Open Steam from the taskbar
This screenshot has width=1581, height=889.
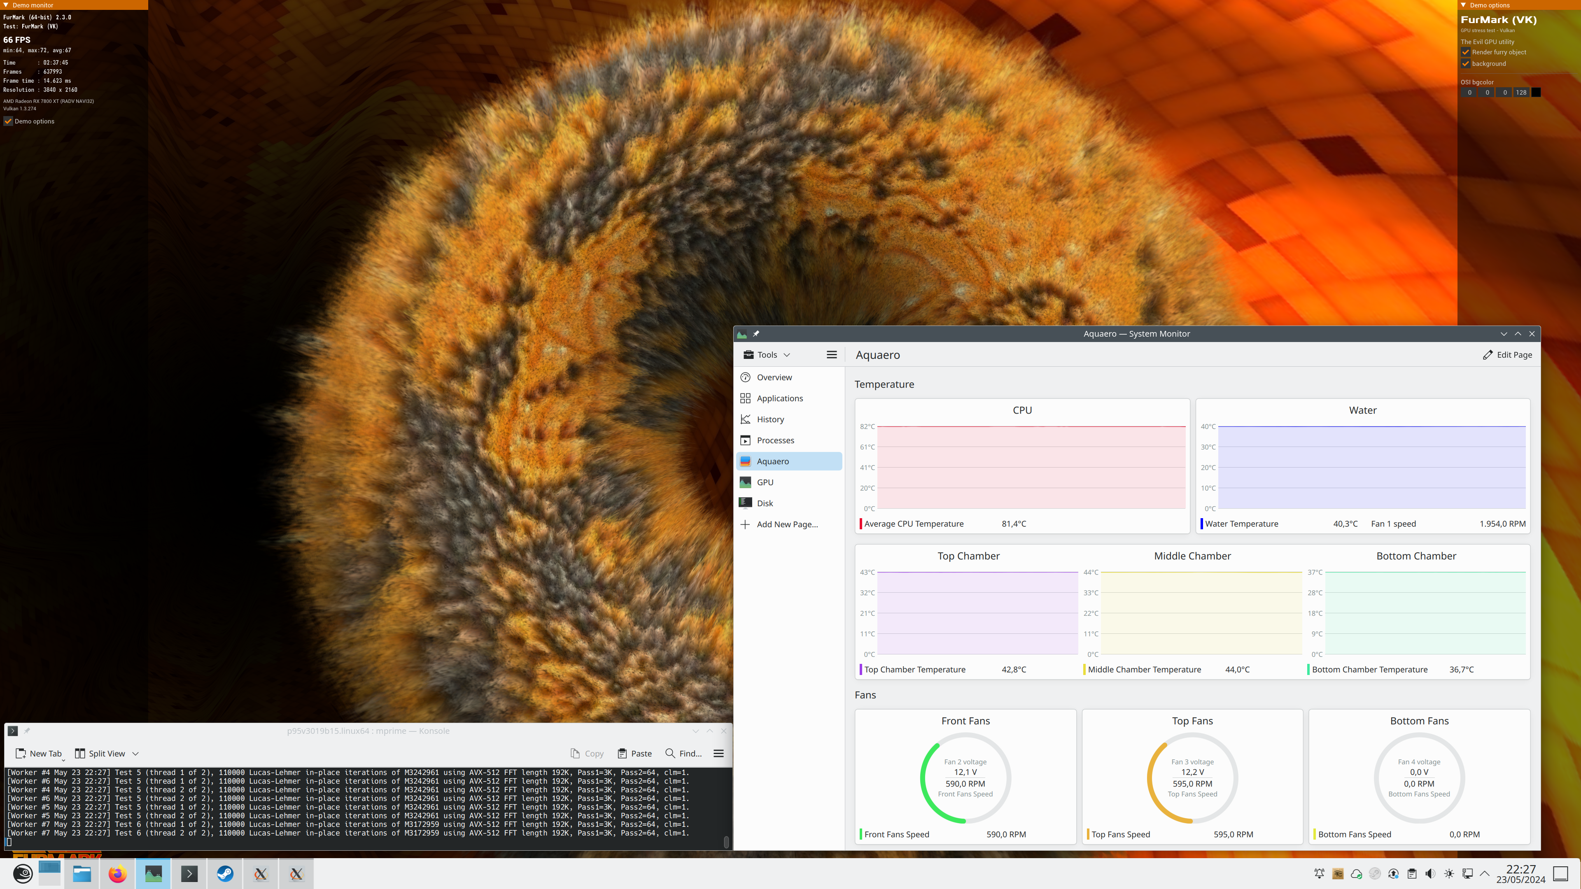tap(225, 874)
